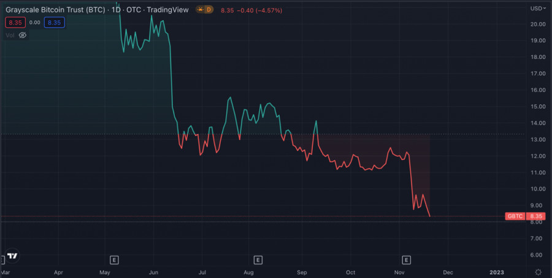Image resolution: width=552 pixels, height=278 pixels.
Task: Click the Apr label on time axis
Action: click(x=59, y=272)
